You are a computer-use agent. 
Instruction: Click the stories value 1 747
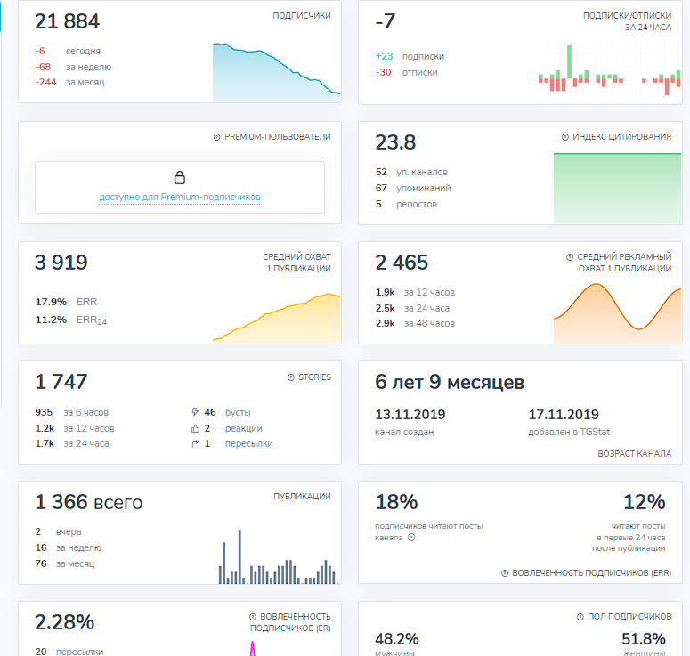click(61, 382)
